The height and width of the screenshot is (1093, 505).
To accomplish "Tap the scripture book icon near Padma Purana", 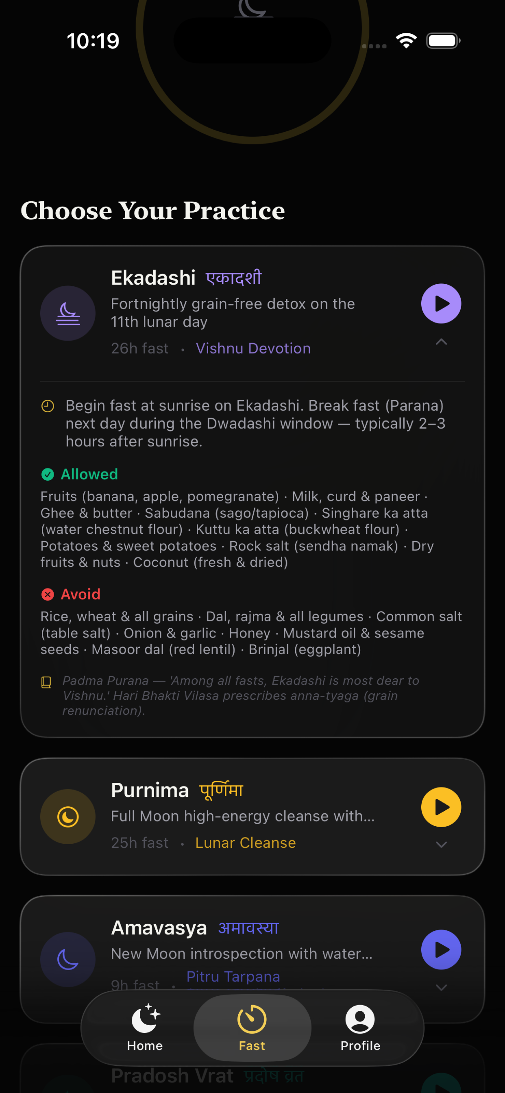I will pyautogui.click(x=46, y=682).
